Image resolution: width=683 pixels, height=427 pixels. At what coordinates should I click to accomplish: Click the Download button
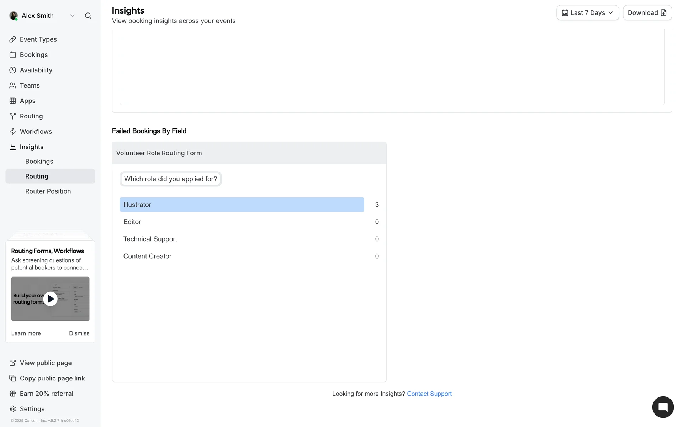(647, 13)
